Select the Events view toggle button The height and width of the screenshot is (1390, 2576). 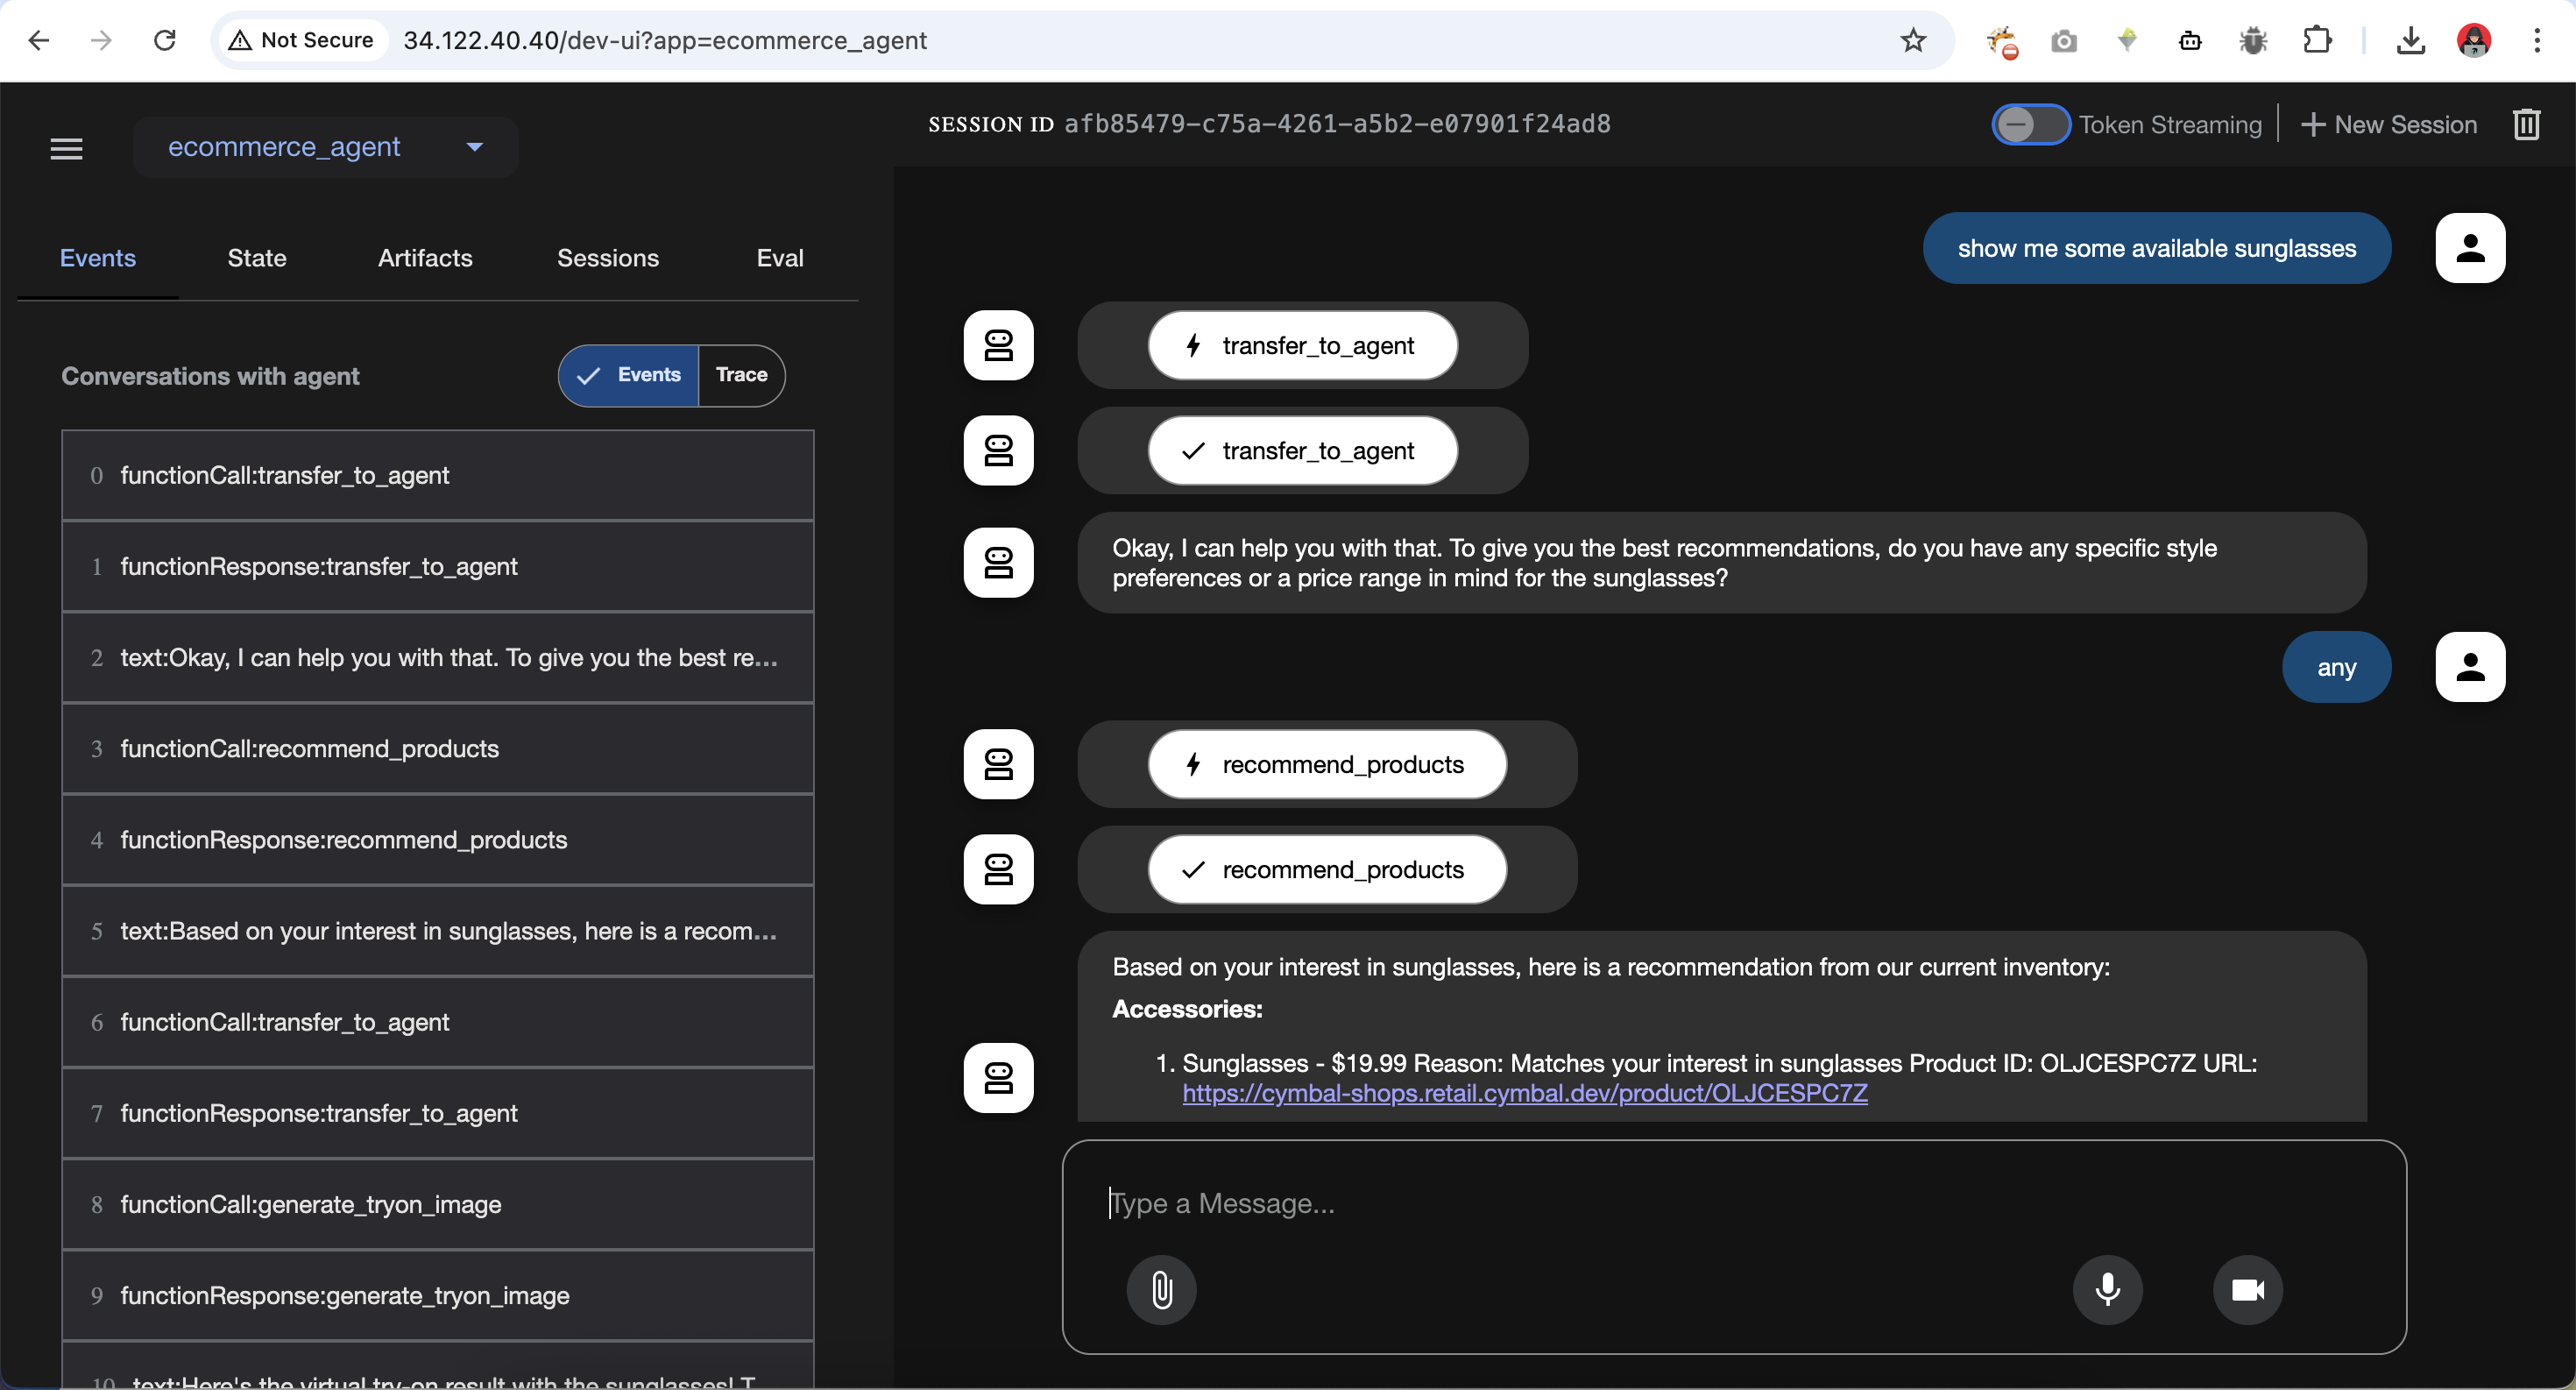629,375
